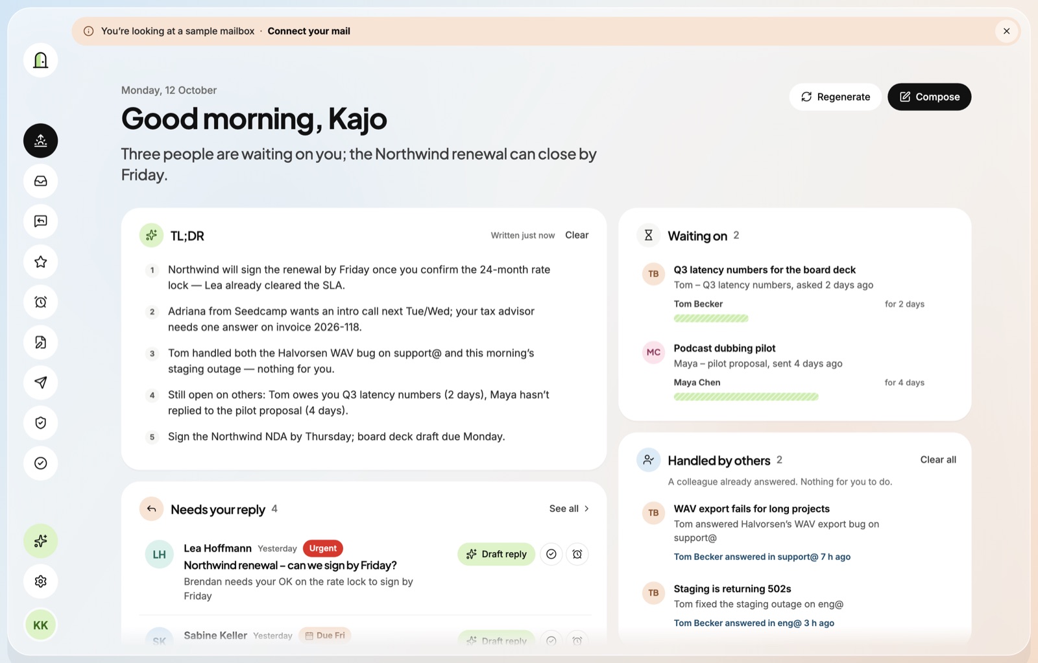Open the AI sparkle assistant icon
1038x663 pixels.
[40, 541]
